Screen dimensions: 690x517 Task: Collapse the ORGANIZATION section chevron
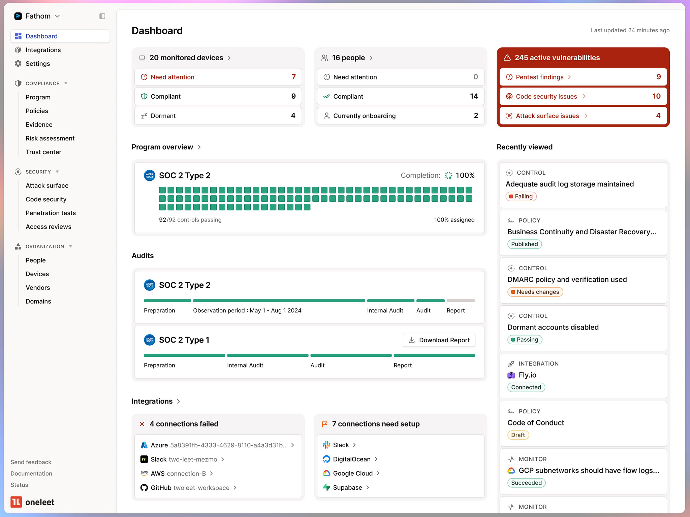pyautogui.click(x=70, y=246)
